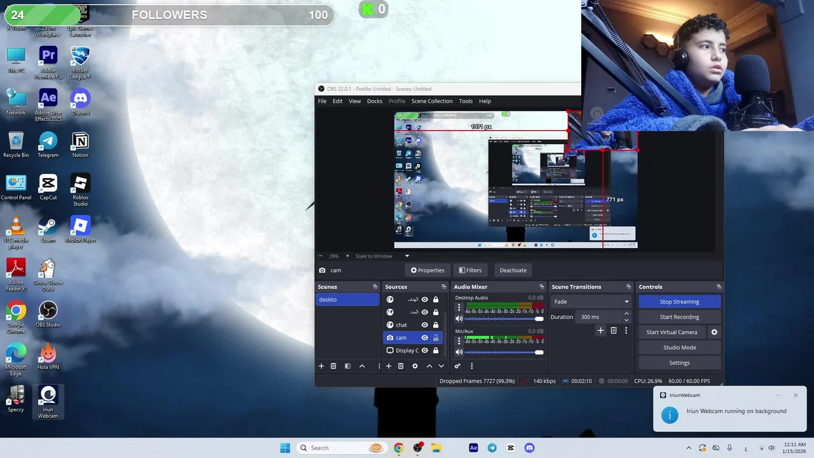Open Fade transition dropdown

tap(591, 302)
